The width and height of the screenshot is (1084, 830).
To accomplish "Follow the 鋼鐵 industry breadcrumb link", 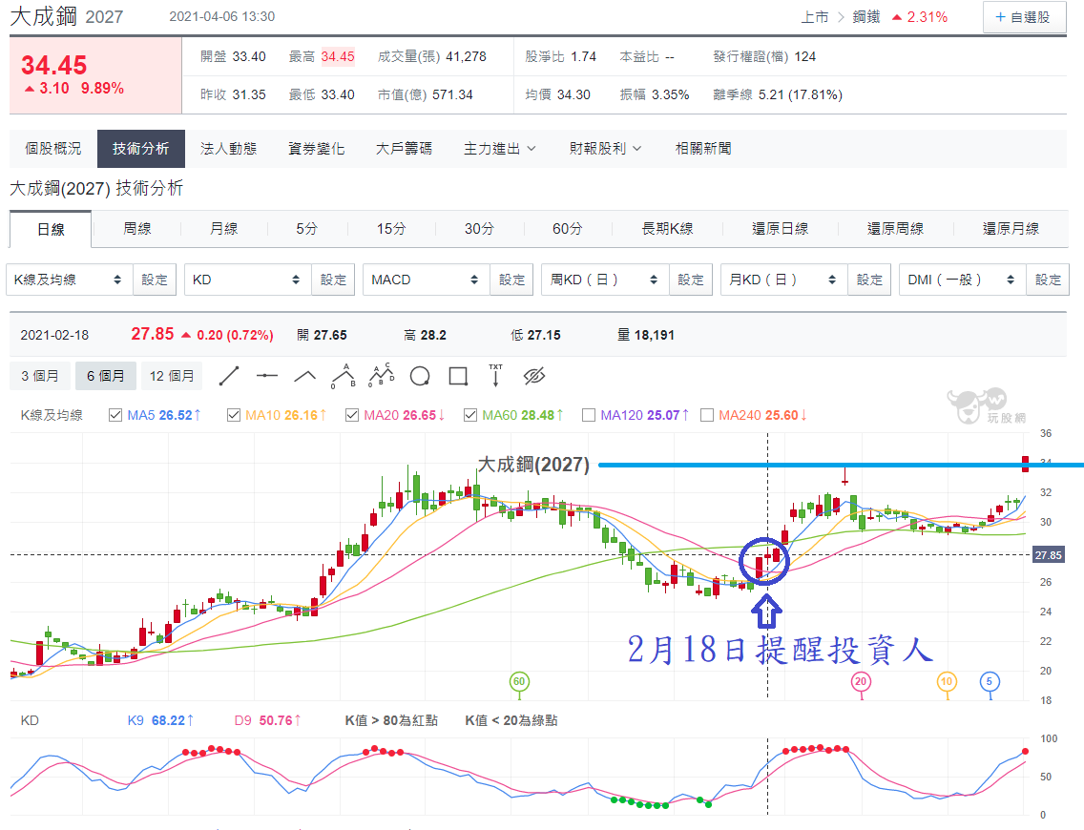I will [x=866, y=17].
